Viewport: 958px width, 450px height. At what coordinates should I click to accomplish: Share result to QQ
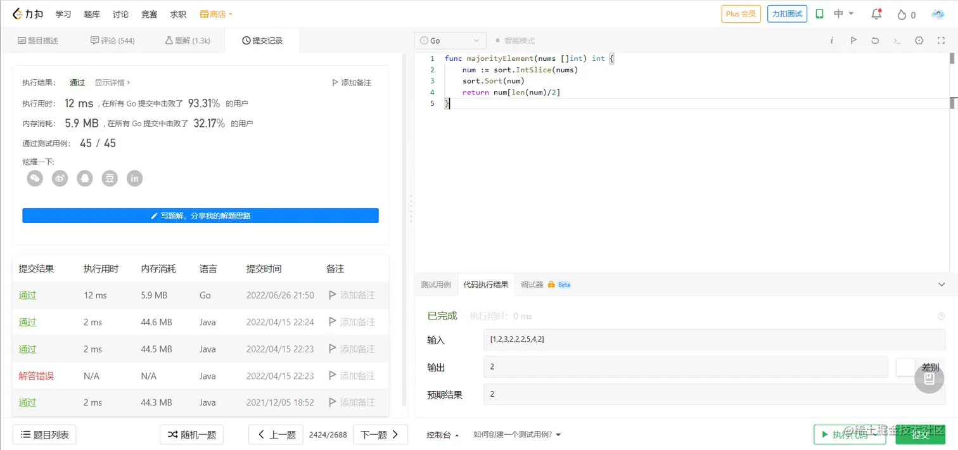coord(85,179)
